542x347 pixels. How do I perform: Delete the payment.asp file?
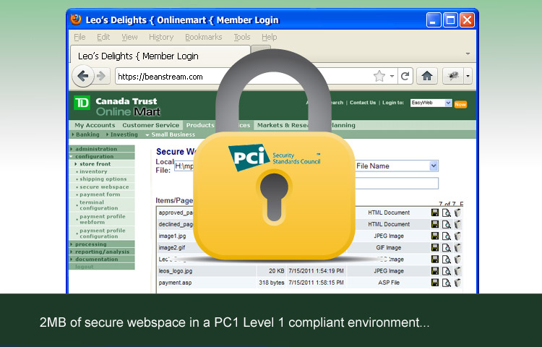point(457,283)
